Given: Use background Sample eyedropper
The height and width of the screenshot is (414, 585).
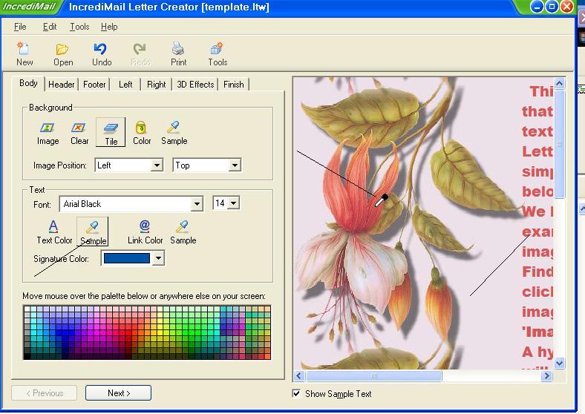Looking at the screenshot, I should [174, 133].
